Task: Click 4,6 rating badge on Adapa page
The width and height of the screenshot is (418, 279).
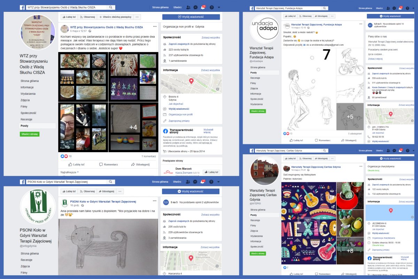Action: [370, 25]
